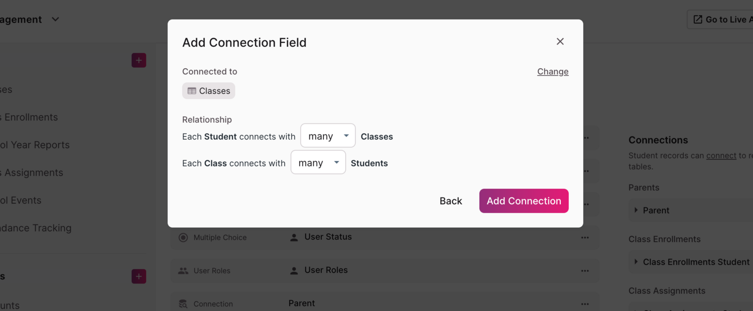Image resolution: width=753 pixels, height=311 pixels.
Task: Open the ellipsis menu on the User Status row
Action: click(585, 237)
